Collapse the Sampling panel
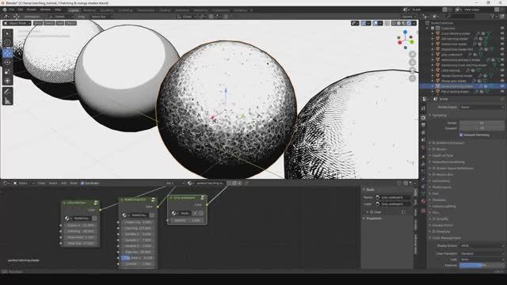Screen dimensions: 507x285 point(439,115)
